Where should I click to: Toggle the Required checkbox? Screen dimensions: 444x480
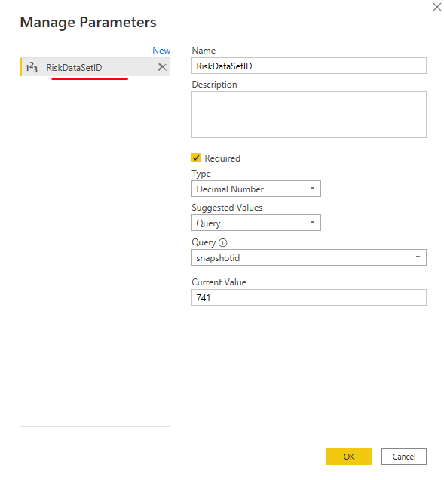[x=196, y=158]
